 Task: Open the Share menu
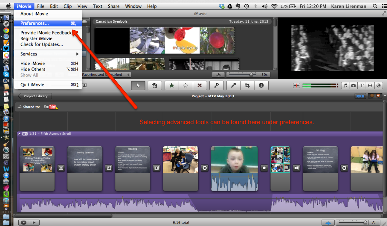[x=113, y=6]
